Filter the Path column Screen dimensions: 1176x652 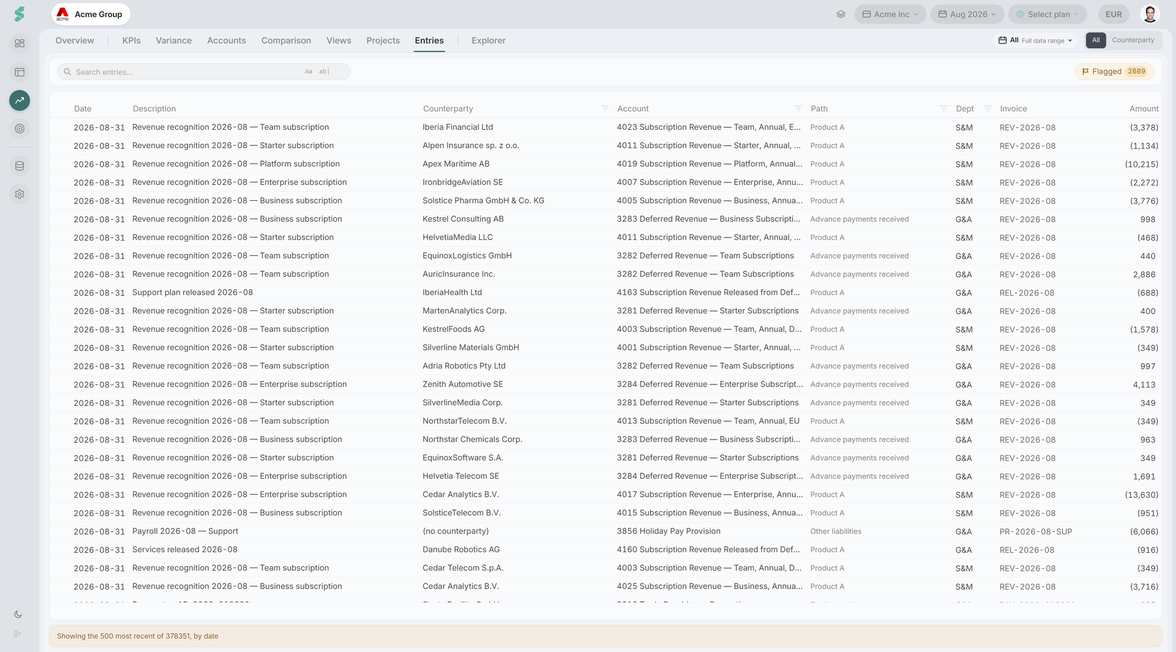[944, 108]
